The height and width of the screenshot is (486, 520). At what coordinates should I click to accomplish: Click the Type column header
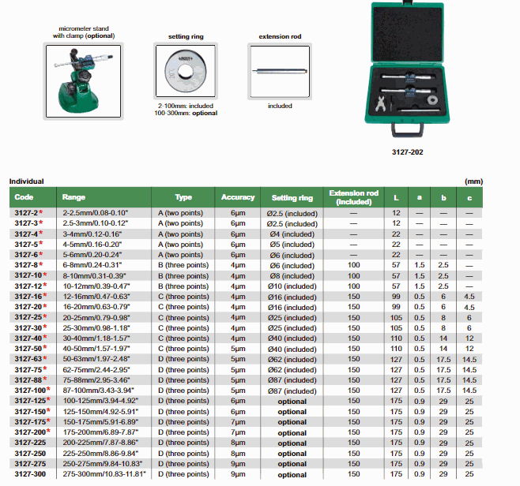coord(183,197)
